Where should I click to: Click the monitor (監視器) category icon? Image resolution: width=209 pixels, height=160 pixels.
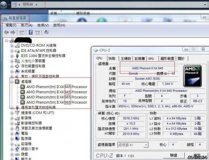click(x=17, y=138)
